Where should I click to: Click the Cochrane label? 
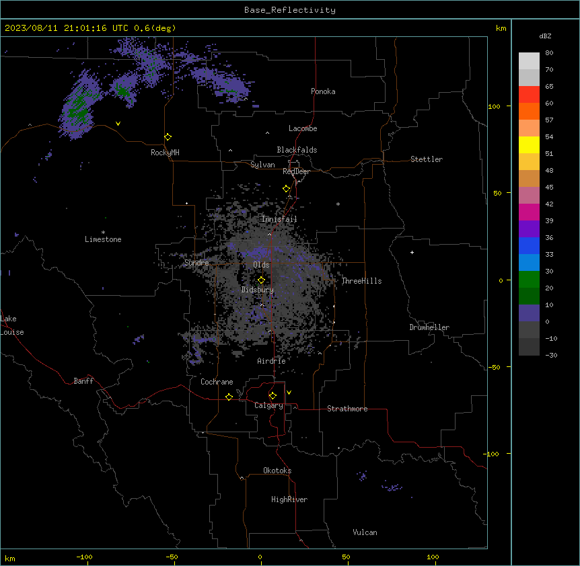click(217, 382)
